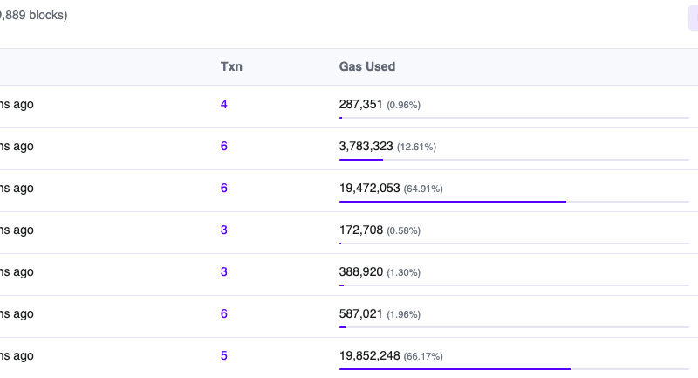Click the 388,920 gas used value
Screen dimensions: 698x378
pyautogui.click(x=360, y=271)
